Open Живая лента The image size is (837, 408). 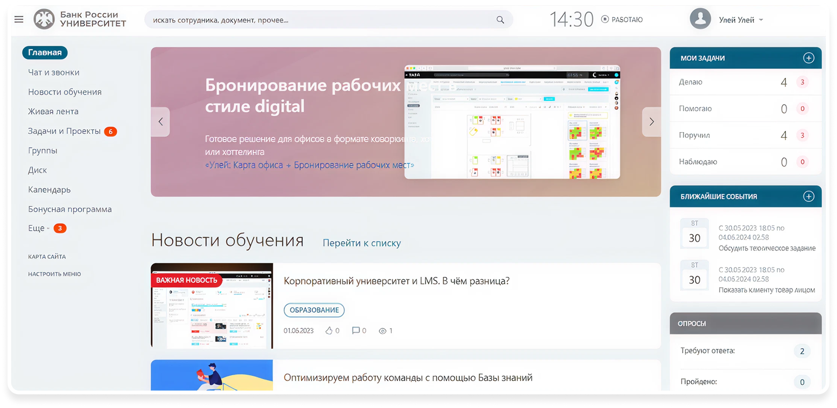point(53,112)
